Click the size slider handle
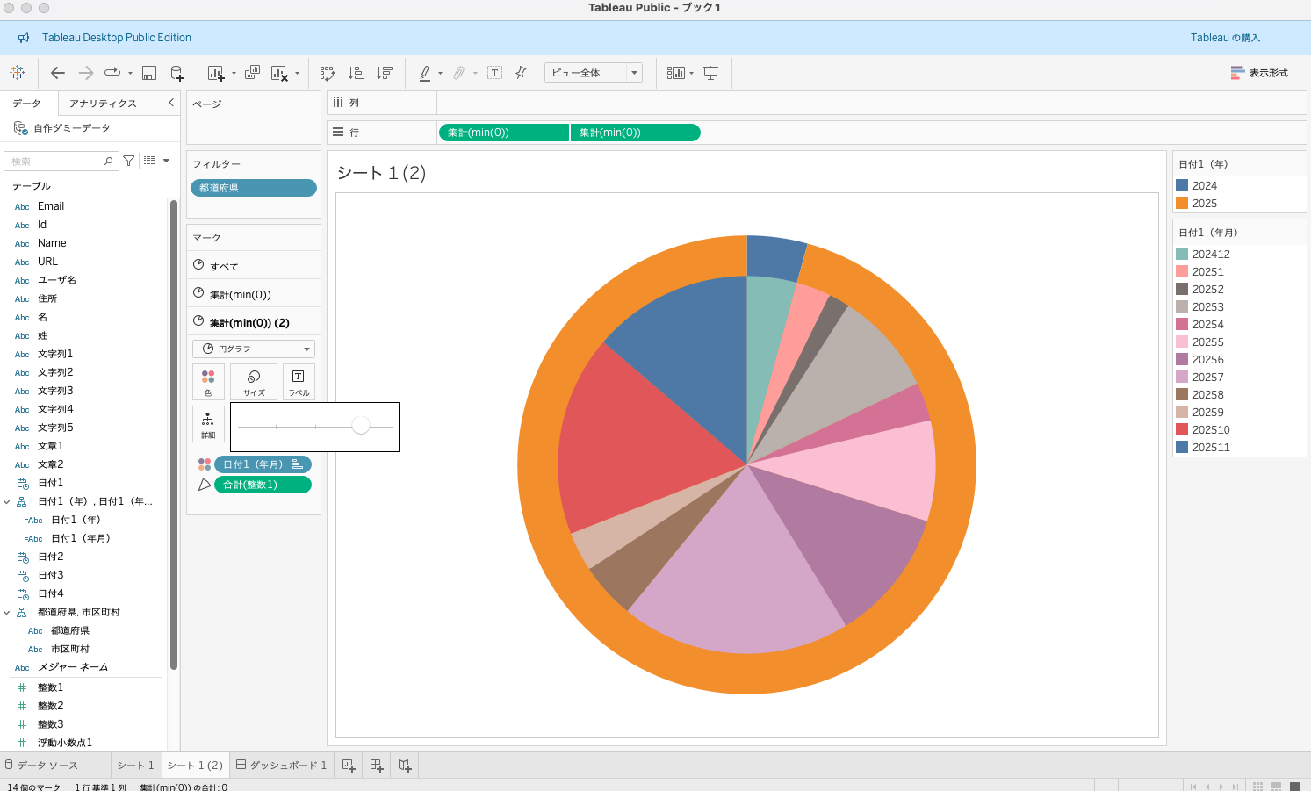This screenshot has height=791, width=1311. (x=361, y=426)
